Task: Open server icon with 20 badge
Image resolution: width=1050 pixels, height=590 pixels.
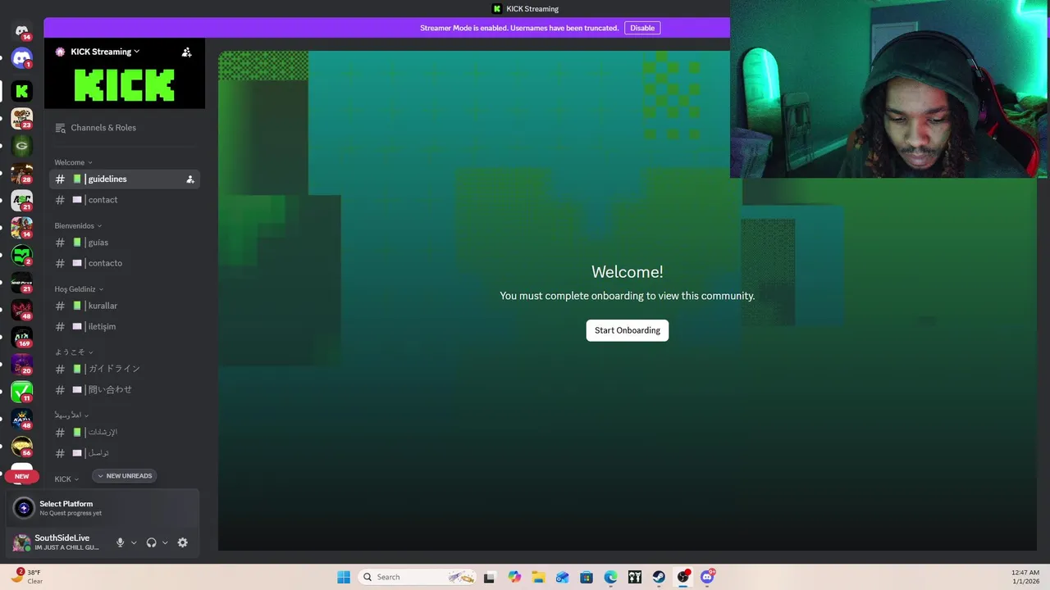Action: (22, 364)
